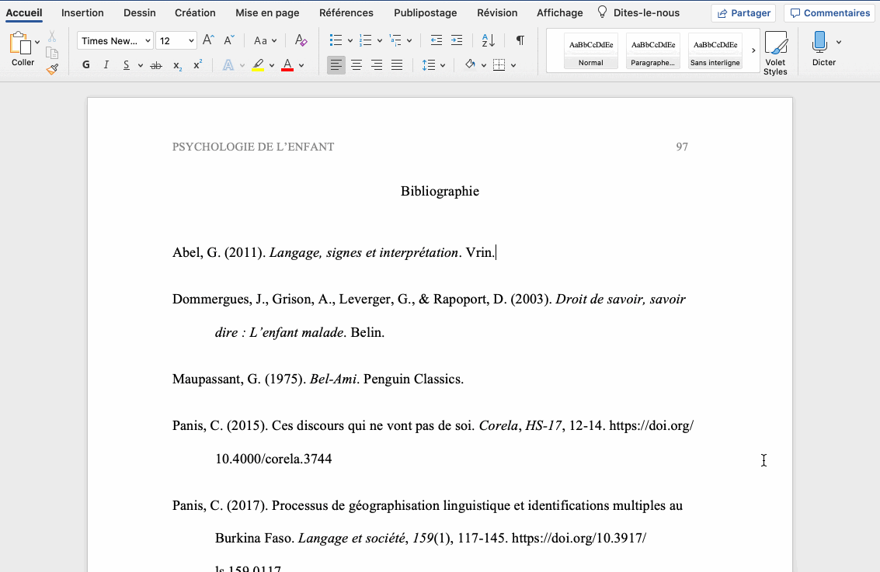This screenshot has width=880, height=572.
Task: Increase the font size with the larger A icon
Action: click(x=208, y=40)
